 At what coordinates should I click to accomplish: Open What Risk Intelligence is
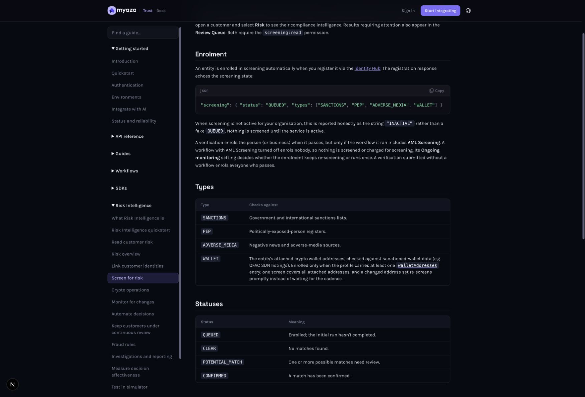pos(138,218)
